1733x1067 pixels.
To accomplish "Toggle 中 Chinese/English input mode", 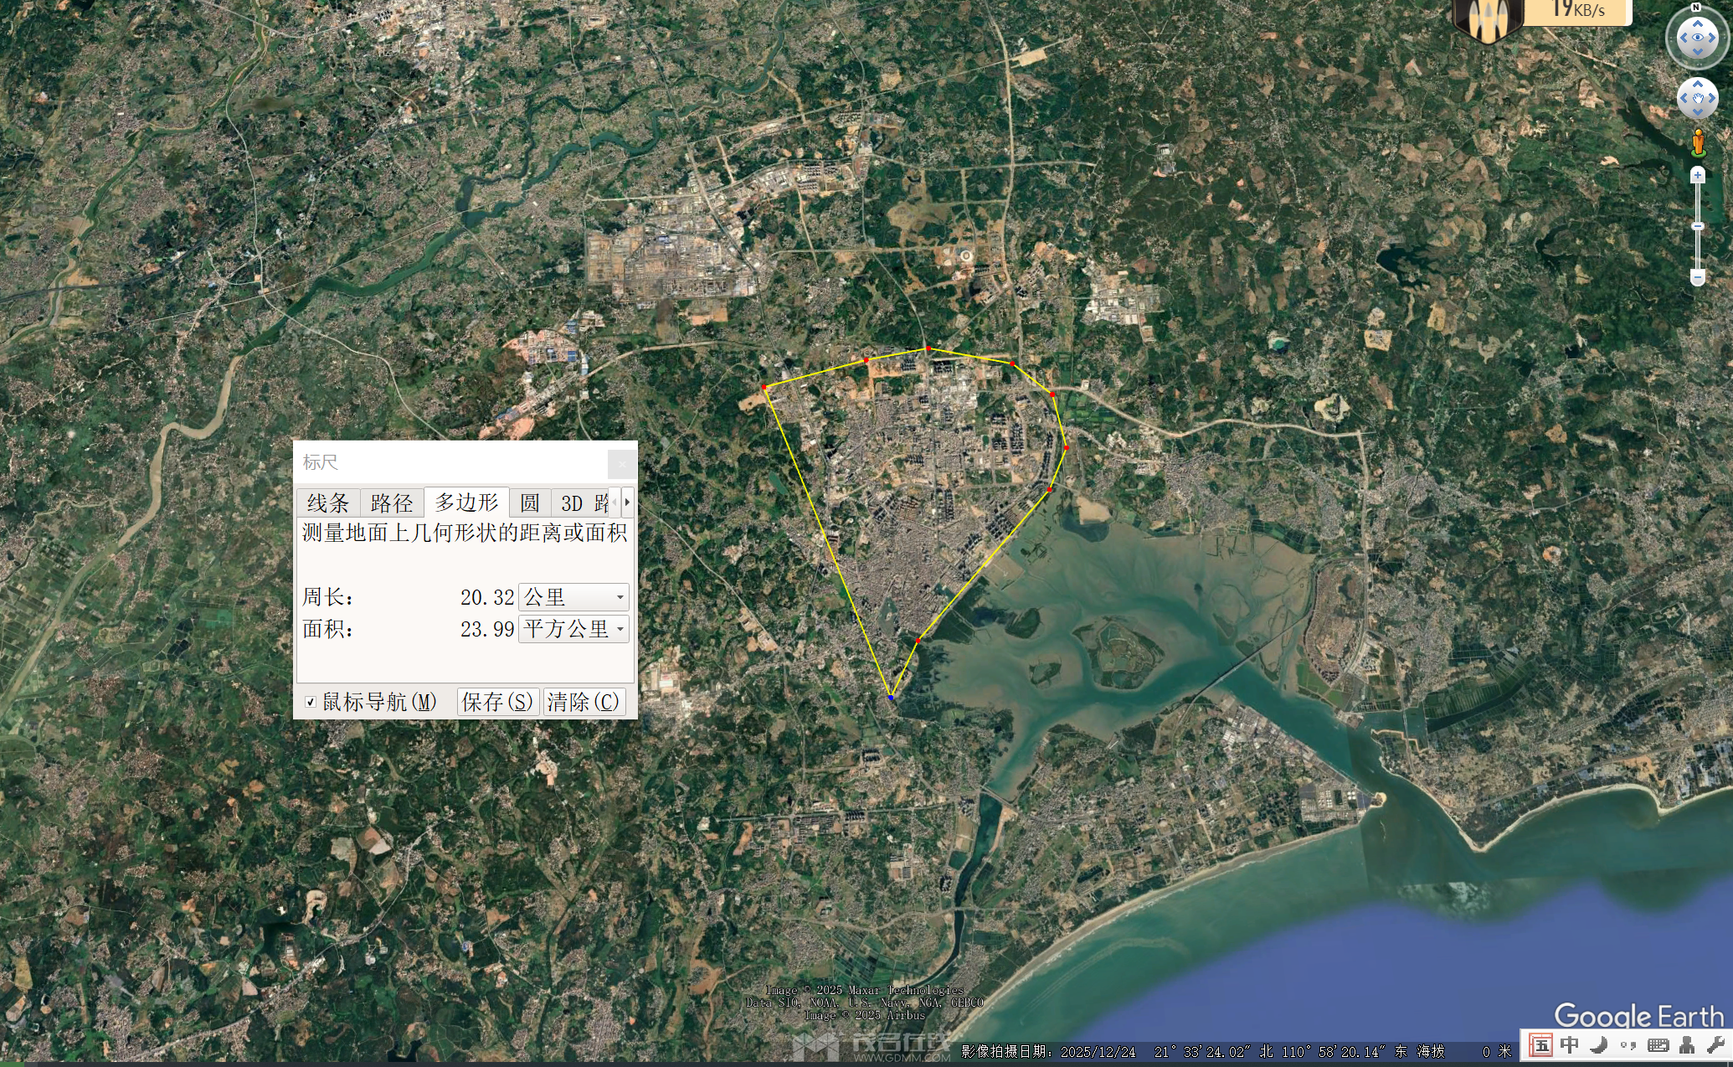I will pyautogui.click(x=1569, y=1044).
